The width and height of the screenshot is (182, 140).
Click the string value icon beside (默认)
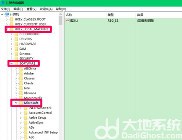click(68, 21)
